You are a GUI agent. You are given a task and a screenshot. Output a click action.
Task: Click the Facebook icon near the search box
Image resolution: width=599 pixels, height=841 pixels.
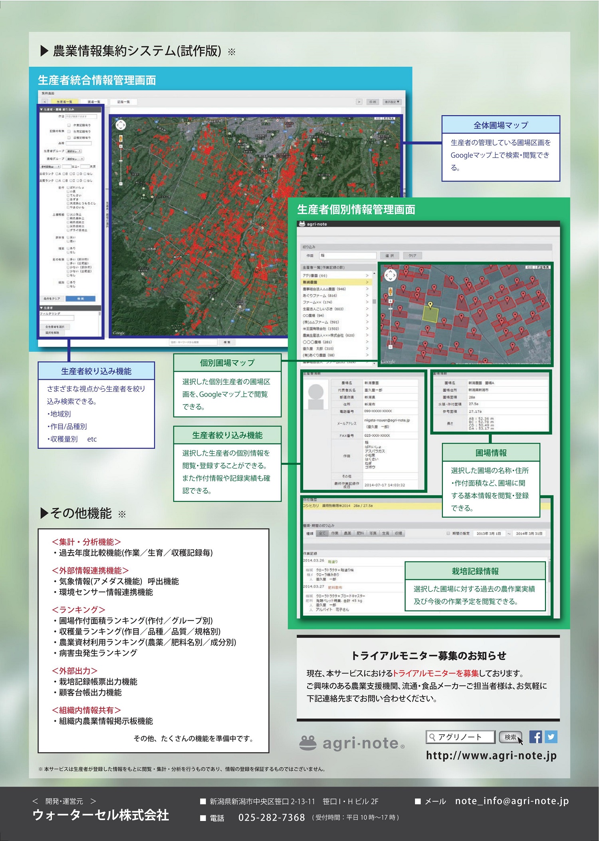536,737
